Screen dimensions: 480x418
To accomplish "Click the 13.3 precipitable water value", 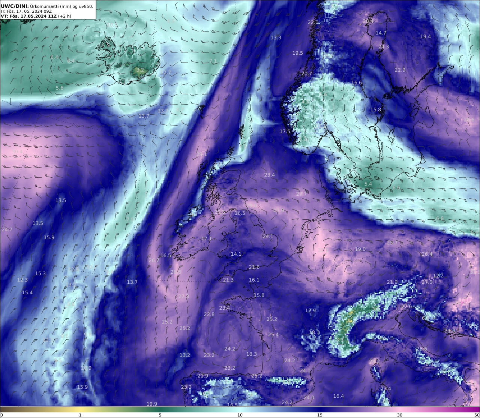I will [276, 37].
